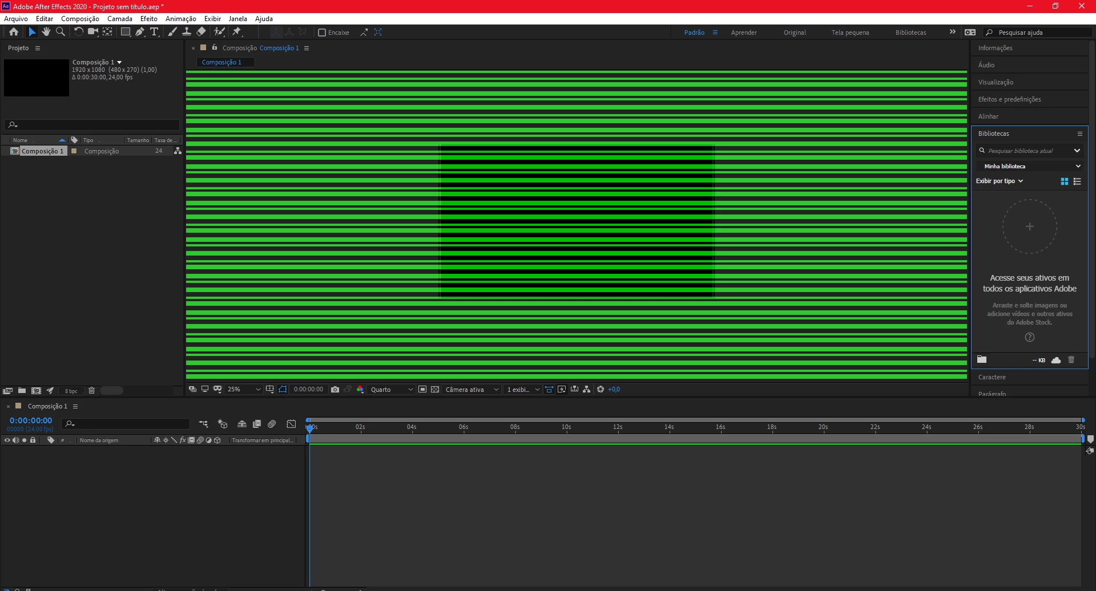
Task: Open the channel and color management icon
Action: pyautogui.click(x=360, y=390)
